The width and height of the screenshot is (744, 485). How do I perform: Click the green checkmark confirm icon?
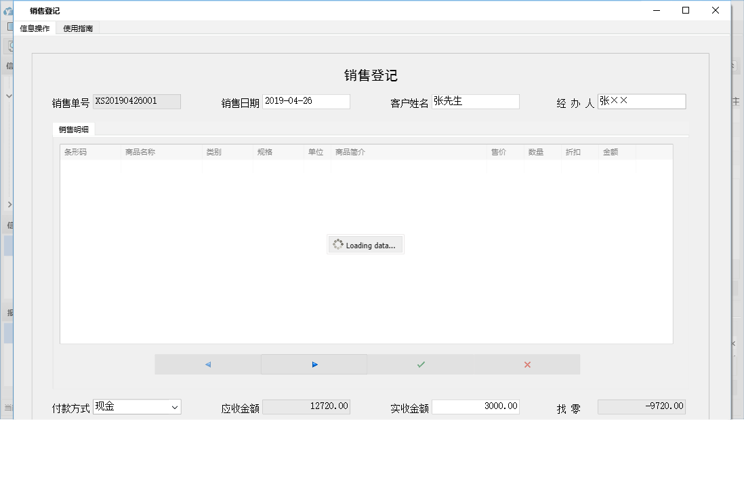click(x=420, y=364)
